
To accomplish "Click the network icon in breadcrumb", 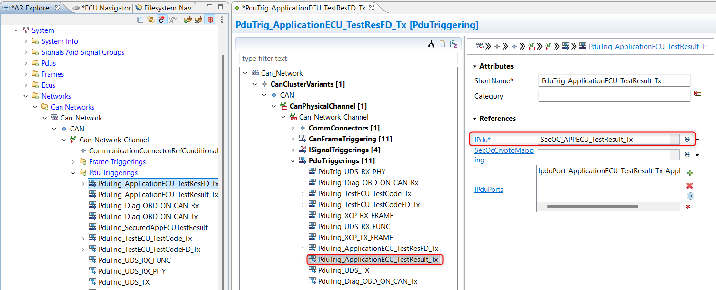I will coord(480,46).
